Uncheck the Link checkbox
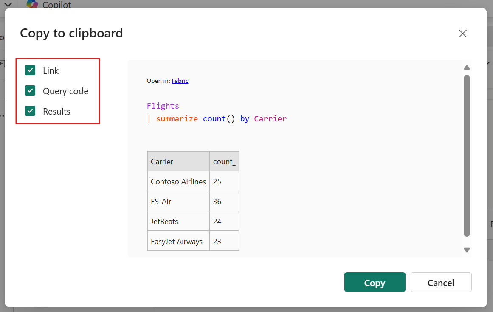This screenshot has width=493, height=312. pos(30,70)
